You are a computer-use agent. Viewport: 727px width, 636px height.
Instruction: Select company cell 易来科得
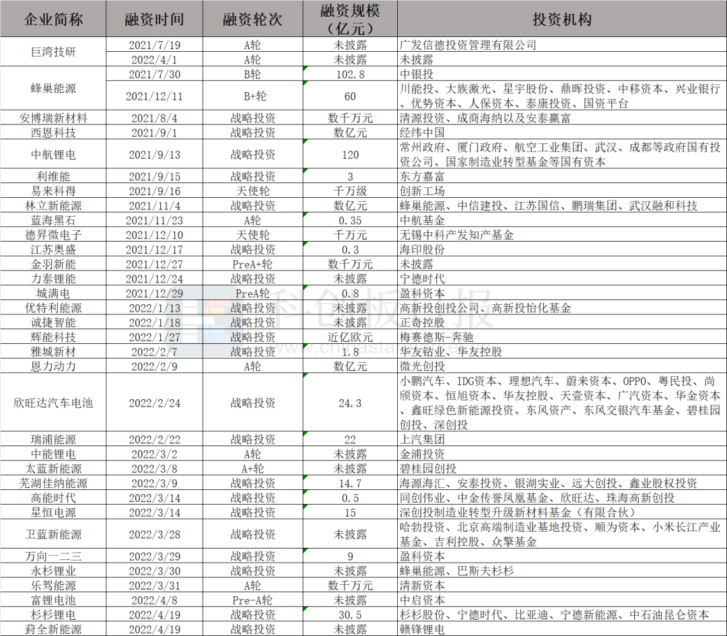[53, 191]
